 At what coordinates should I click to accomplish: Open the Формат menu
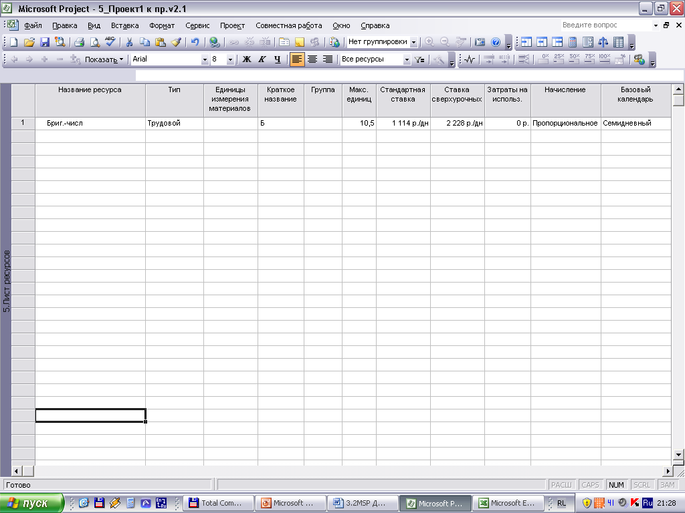[x=162, y=25]
